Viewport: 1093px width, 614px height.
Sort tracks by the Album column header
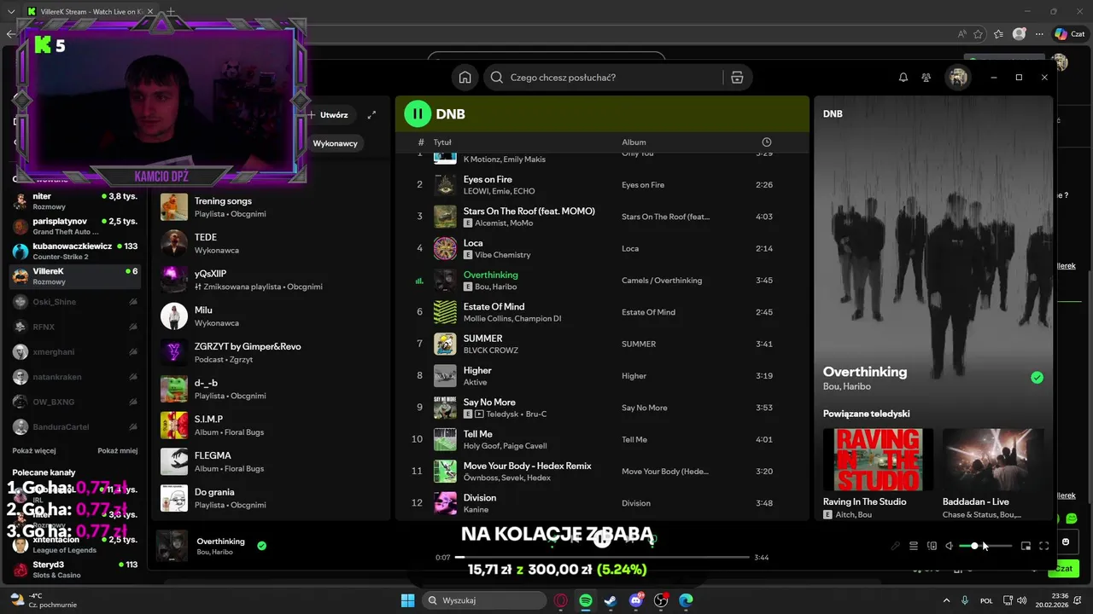[634, 142]
